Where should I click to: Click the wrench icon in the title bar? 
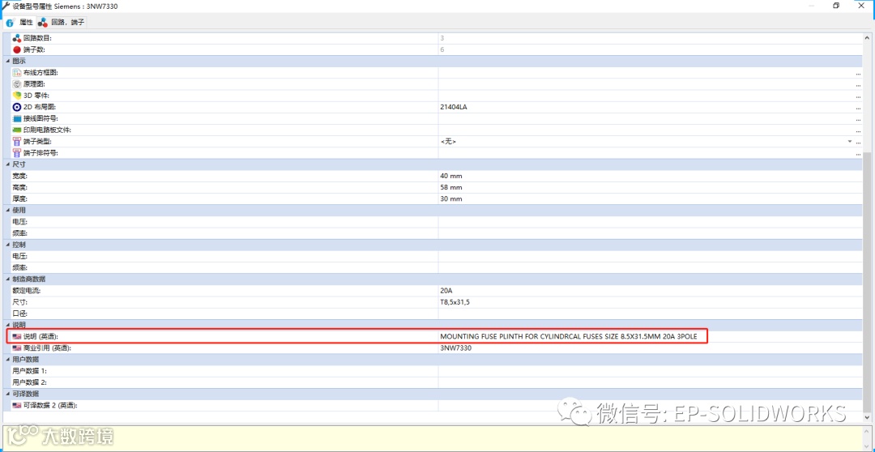(x=6, y=6)
